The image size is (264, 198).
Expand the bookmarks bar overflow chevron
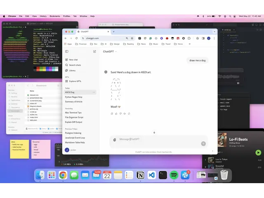[x=190, y=44]
